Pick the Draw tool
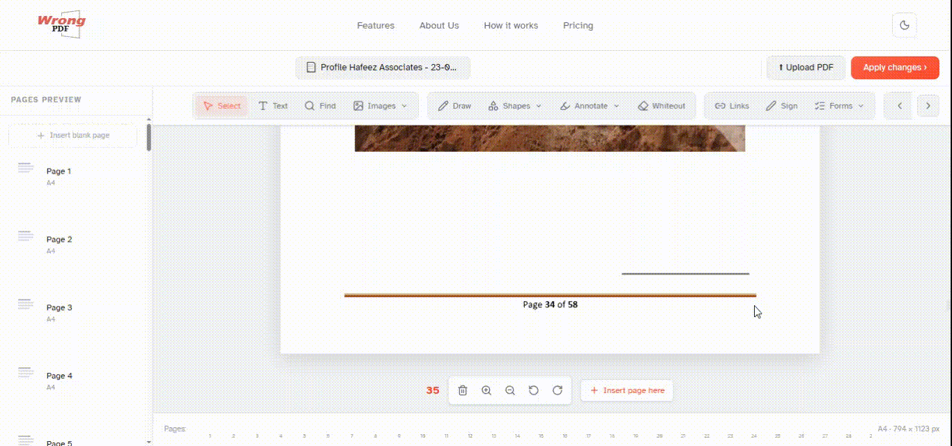 [454, 106]
